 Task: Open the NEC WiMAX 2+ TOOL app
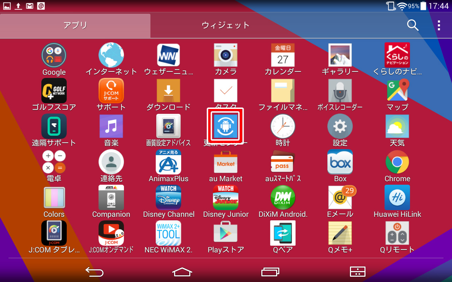[168, 233]
